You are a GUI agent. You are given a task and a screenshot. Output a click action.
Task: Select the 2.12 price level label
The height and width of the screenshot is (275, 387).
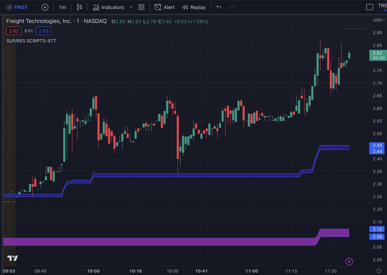pos(377,229)
